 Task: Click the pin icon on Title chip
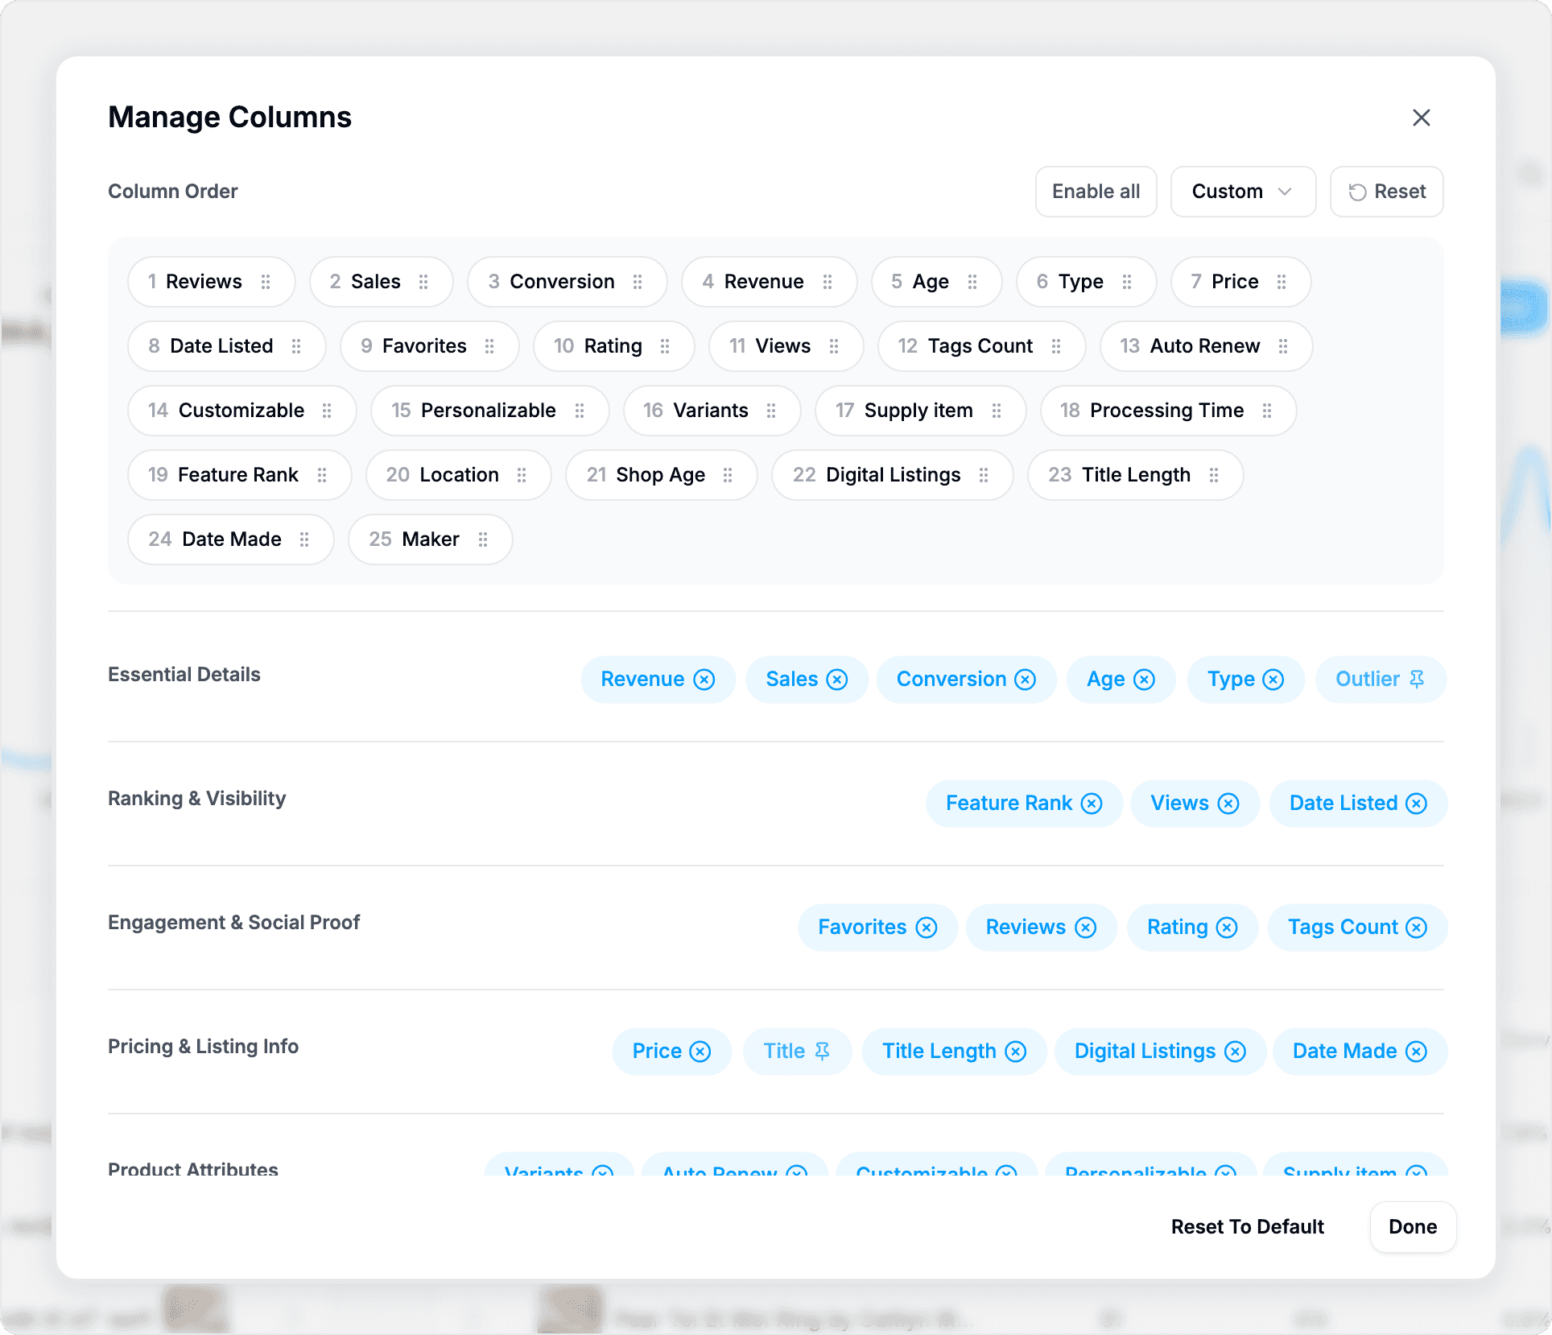click(822, 1052)
